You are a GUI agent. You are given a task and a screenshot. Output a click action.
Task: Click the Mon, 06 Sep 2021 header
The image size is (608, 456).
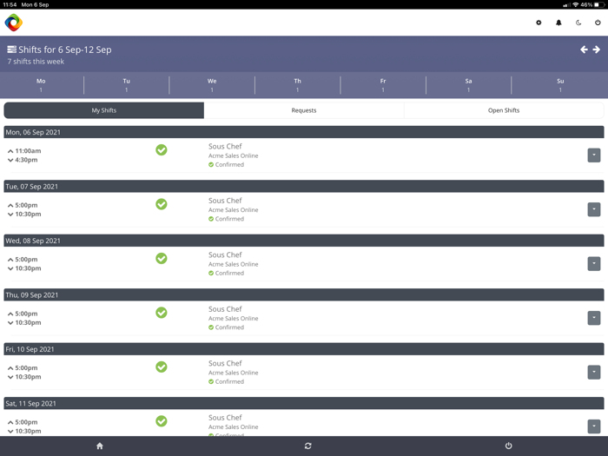point(304,132)
